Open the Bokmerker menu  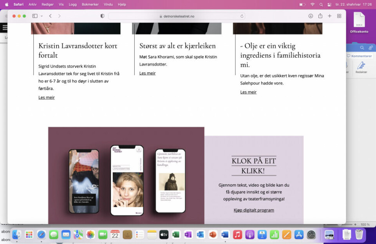90,4
